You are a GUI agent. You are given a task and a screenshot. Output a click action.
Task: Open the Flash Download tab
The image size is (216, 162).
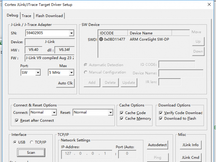tap(49, 16)
